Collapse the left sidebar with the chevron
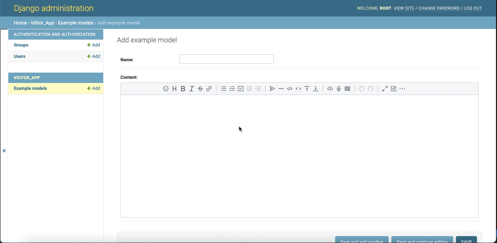497x243 pixels. (4, 150)
